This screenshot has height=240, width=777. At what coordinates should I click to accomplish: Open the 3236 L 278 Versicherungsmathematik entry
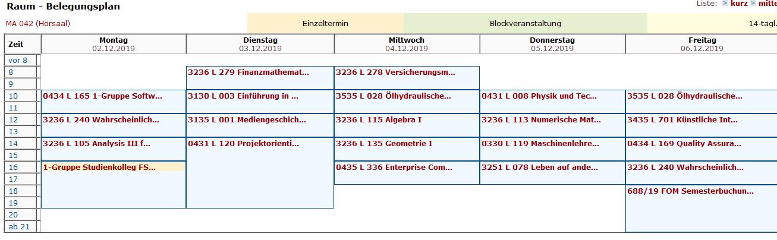point(395,72)
